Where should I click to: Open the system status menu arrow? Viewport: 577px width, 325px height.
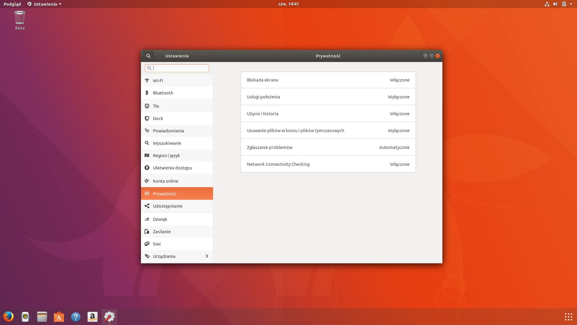571,4
